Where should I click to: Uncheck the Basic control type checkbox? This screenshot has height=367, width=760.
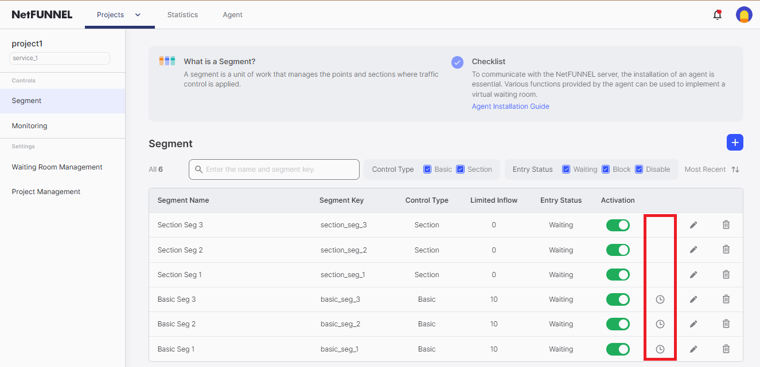(427, 169)
